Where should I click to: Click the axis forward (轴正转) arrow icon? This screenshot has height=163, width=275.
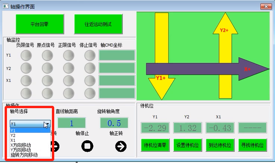(121, 146)
